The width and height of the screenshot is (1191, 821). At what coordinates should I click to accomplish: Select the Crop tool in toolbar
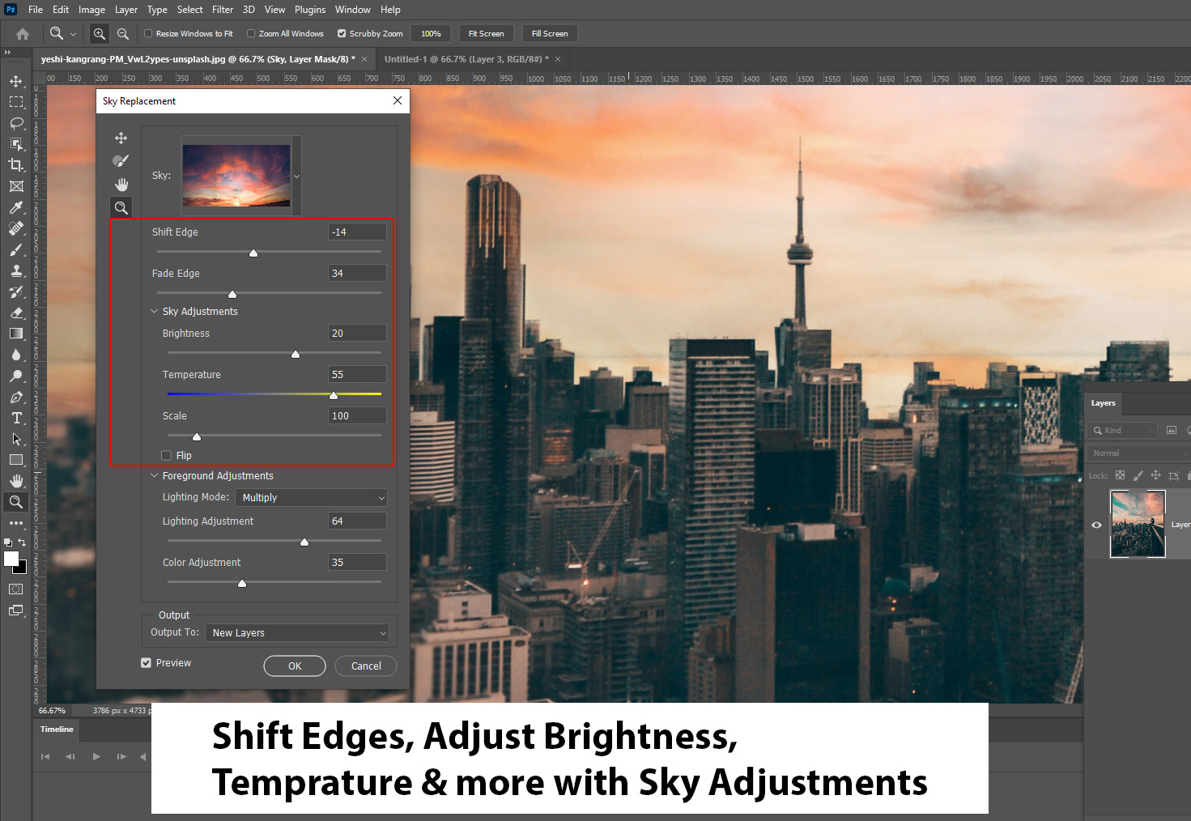pos(16,165)
